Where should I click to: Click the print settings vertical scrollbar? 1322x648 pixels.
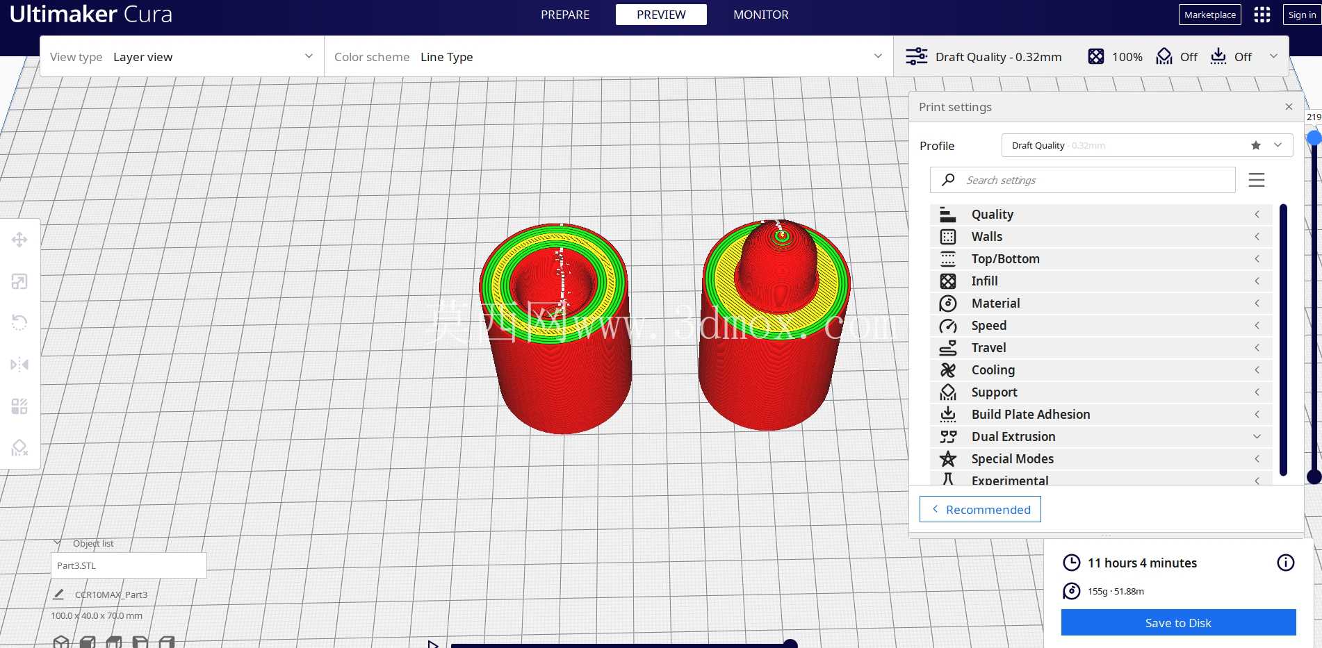point(1283,340)
